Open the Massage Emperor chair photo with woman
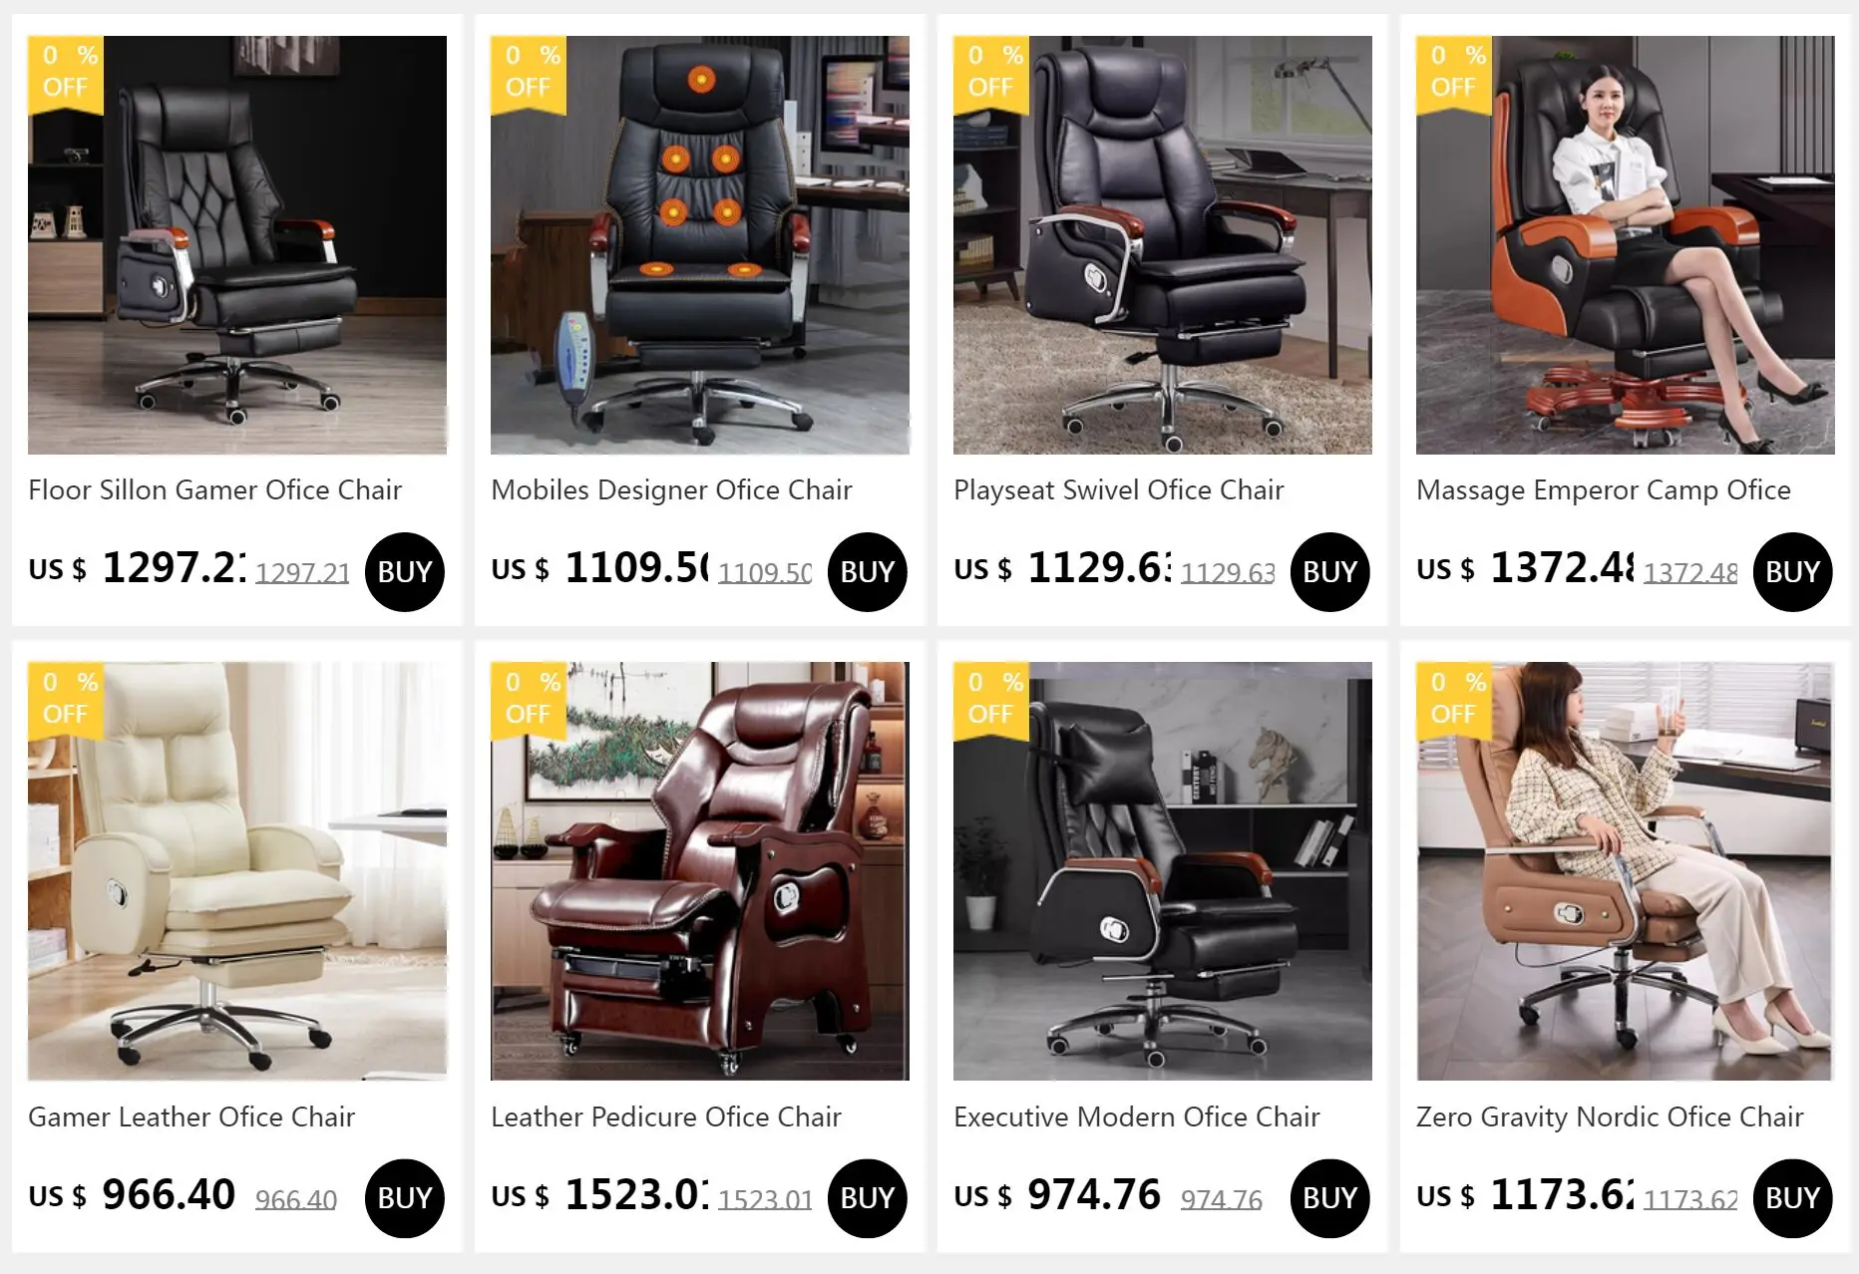Screen dimensions: 1859x1274 (x=1626, y=245)
